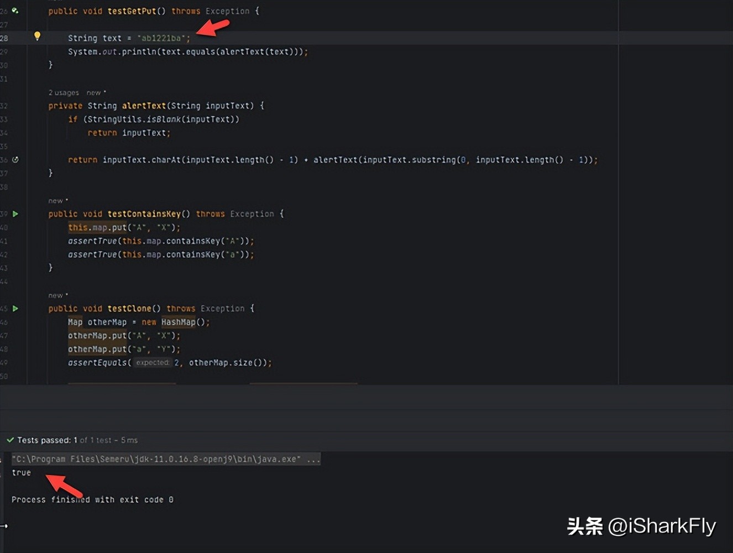Image resolution: width=733 pixels, height=553 pixels.
Task: Toggle a breakpoint in the gutter at line 41
Action: tap(28, 241)
